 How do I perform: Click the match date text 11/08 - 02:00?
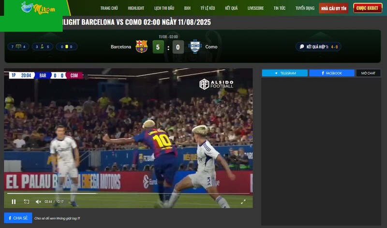point(168,37)
